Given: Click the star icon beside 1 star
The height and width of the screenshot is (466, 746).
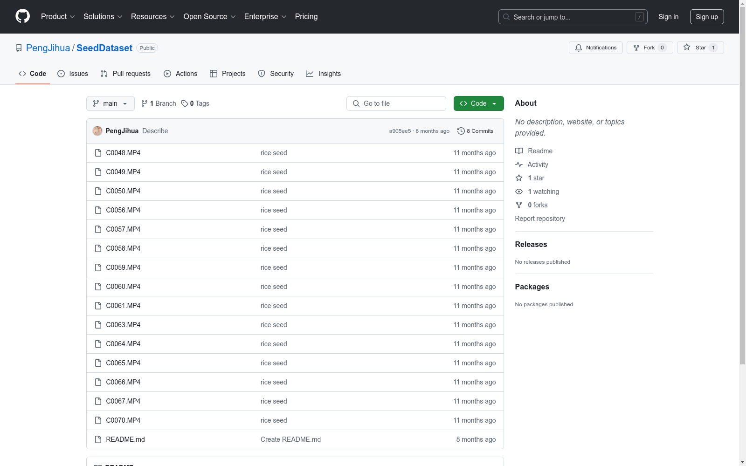Looking at the screenshot, I should point(519,178).
